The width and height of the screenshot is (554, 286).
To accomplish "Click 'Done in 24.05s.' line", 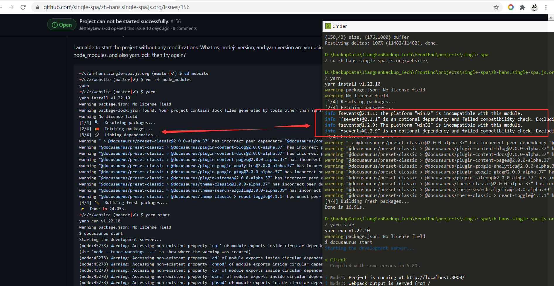I will tap(103, 209).
